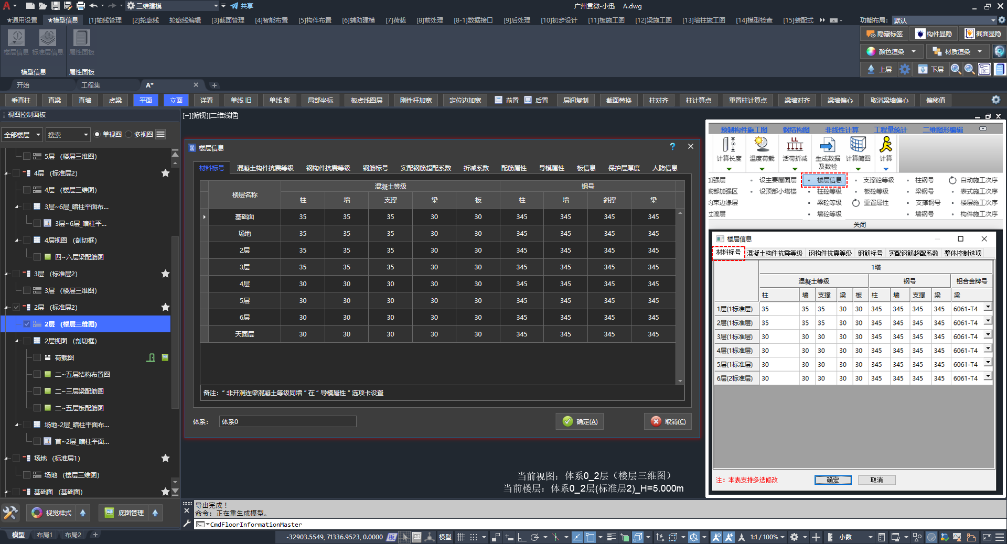
Task: Open the 计算简图 icon
Action: click(858, 145)
